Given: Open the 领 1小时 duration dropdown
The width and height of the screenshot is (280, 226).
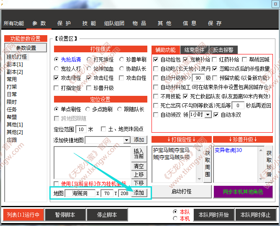Looking at the screenshot, I should [x=208, y=115].
